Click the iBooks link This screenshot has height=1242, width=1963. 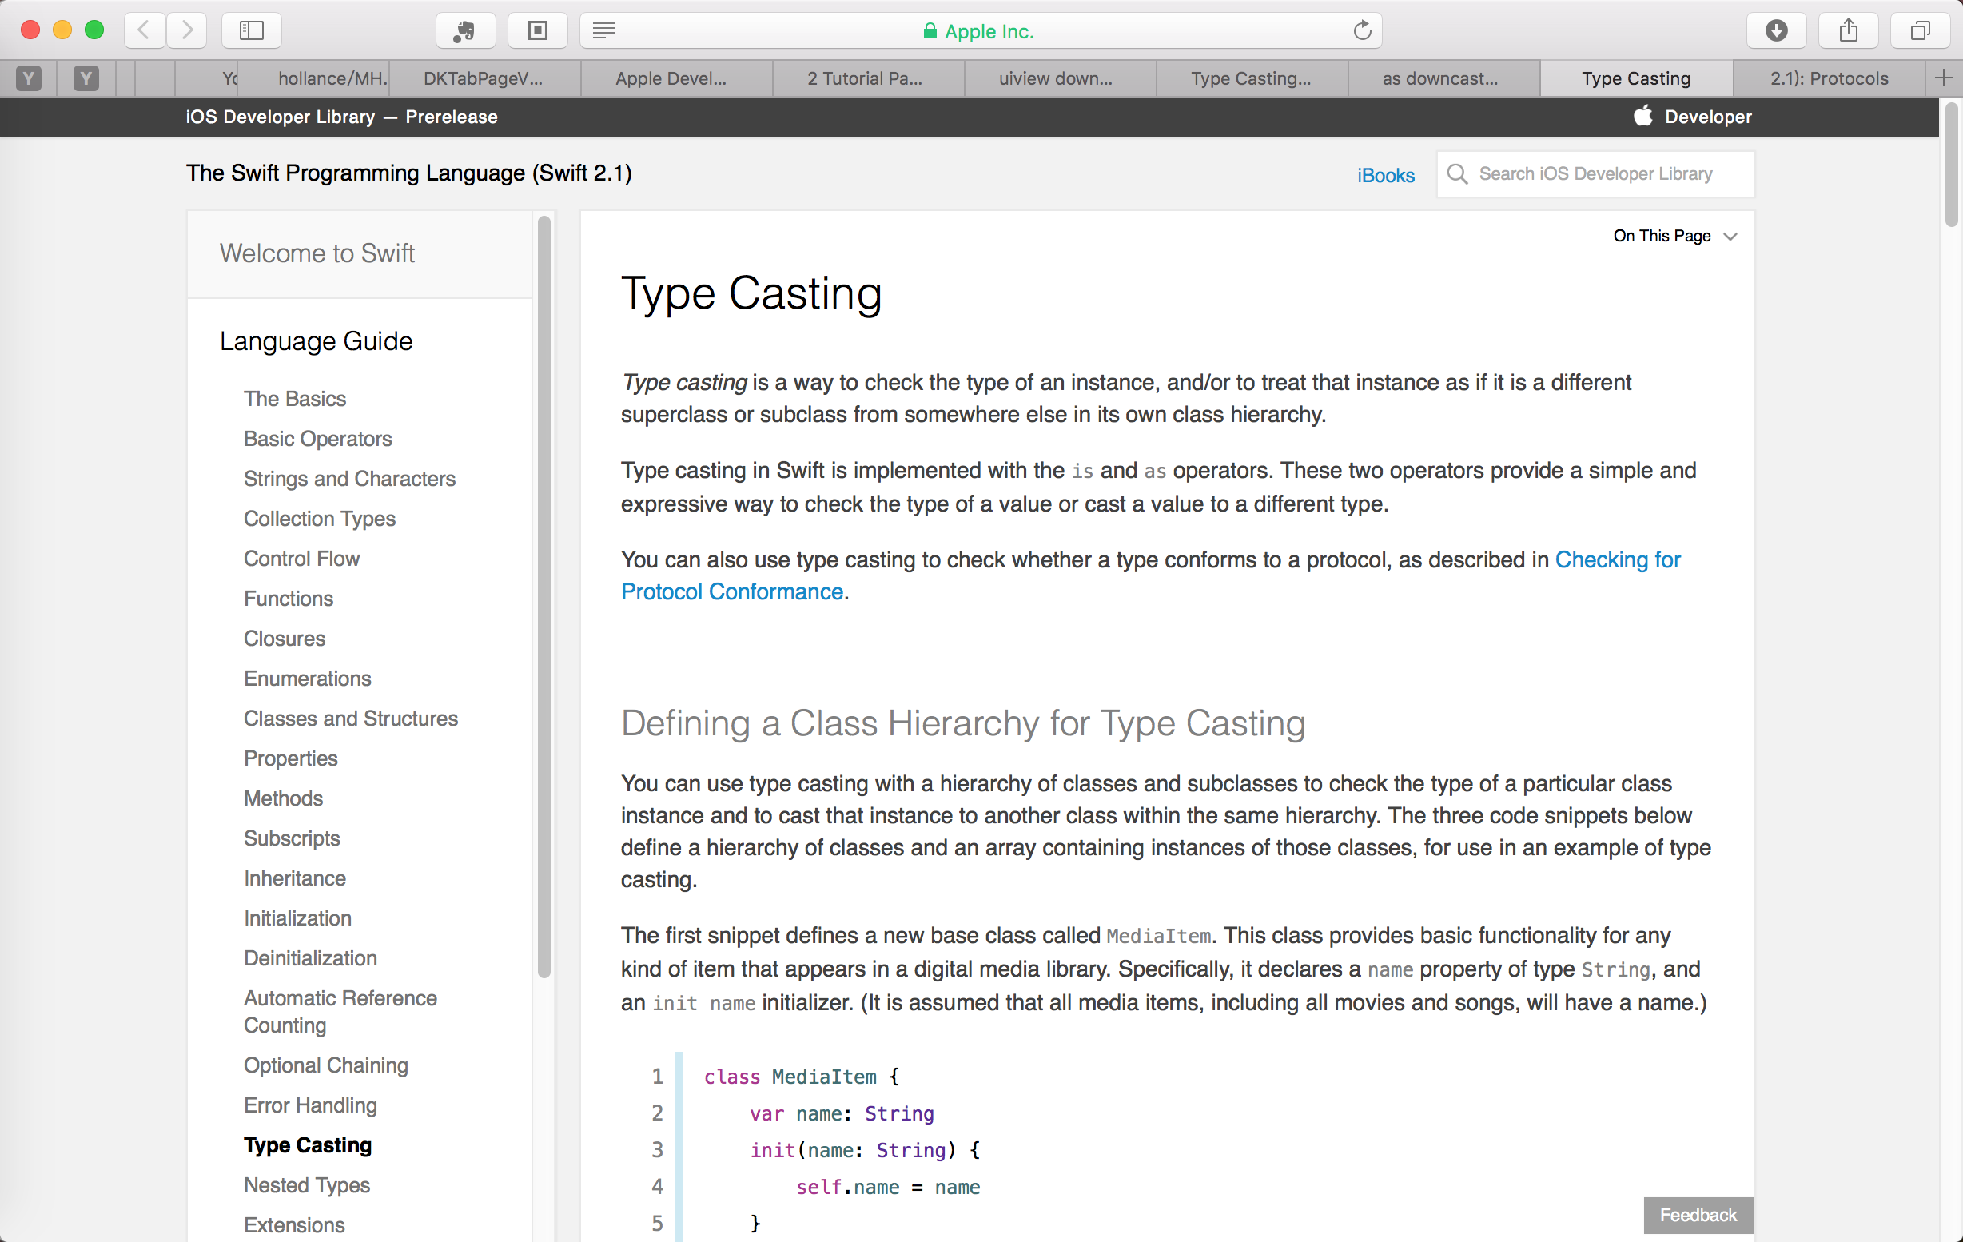tap(1385, 174)
